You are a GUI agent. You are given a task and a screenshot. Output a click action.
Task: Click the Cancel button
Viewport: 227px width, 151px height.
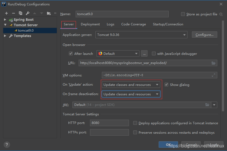[191, 145]
